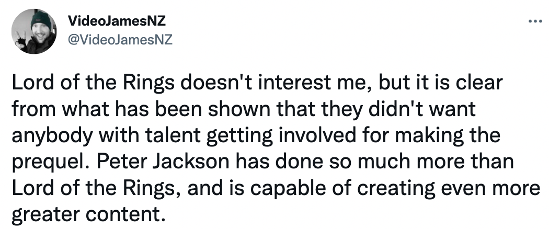Click the phrase "greater content." at the tweet's end

[88, 214]
